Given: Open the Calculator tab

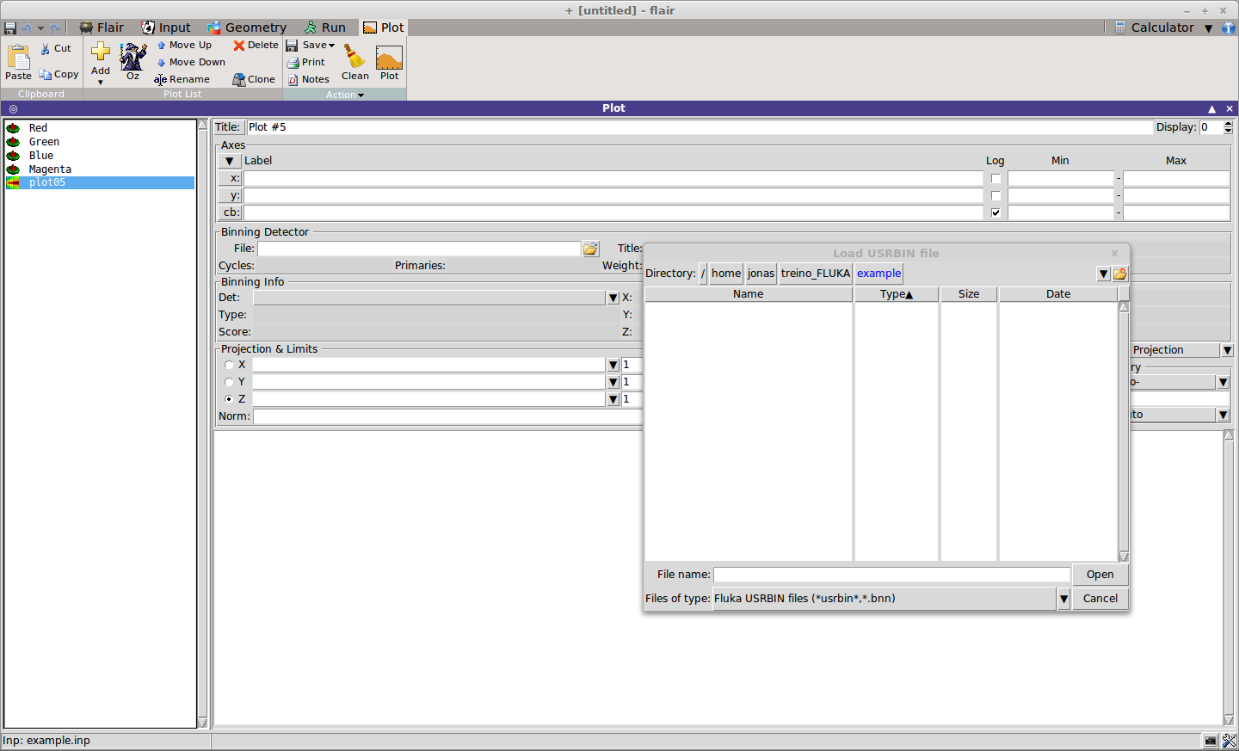Looking at the screenshot, I should (1156, 28).
